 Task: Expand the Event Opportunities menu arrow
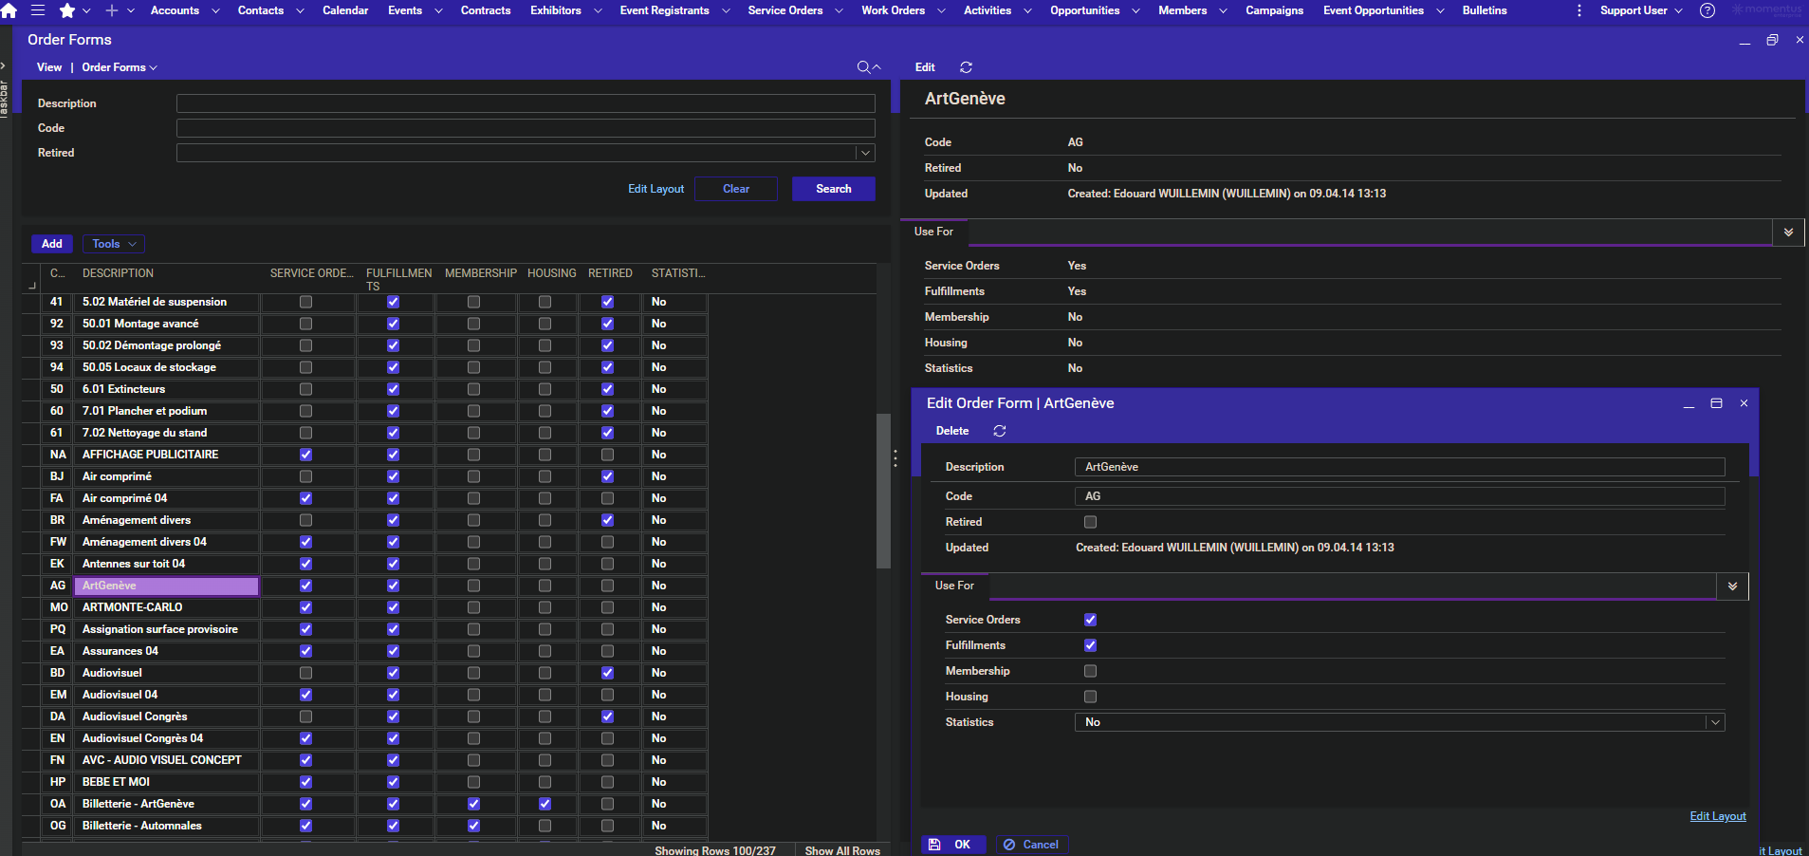pyautogui.click(x=1440, y=10)
